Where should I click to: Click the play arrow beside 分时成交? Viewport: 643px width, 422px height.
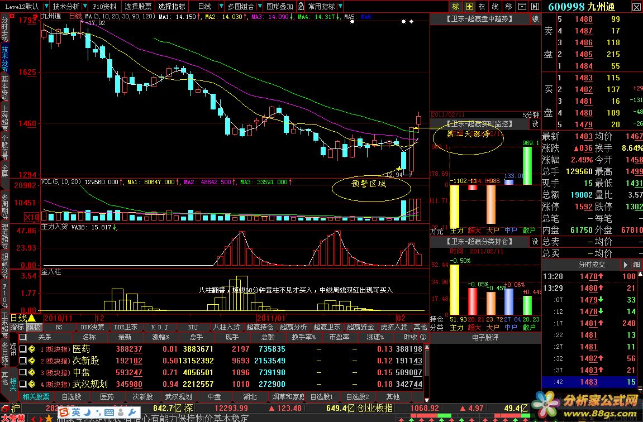pos(625,265)
